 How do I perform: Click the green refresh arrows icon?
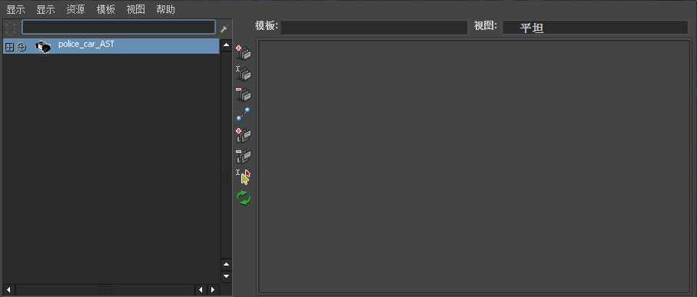coord(244,197)
